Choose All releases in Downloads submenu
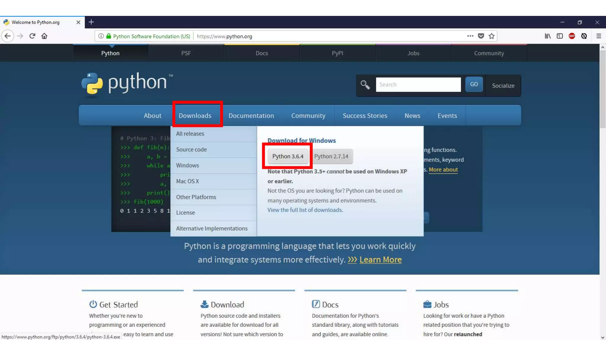 coord(214,134)
